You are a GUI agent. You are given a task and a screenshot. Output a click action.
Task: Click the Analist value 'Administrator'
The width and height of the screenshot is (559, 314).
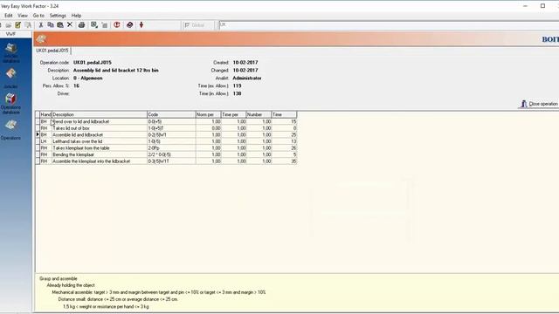tap(247, 78)
